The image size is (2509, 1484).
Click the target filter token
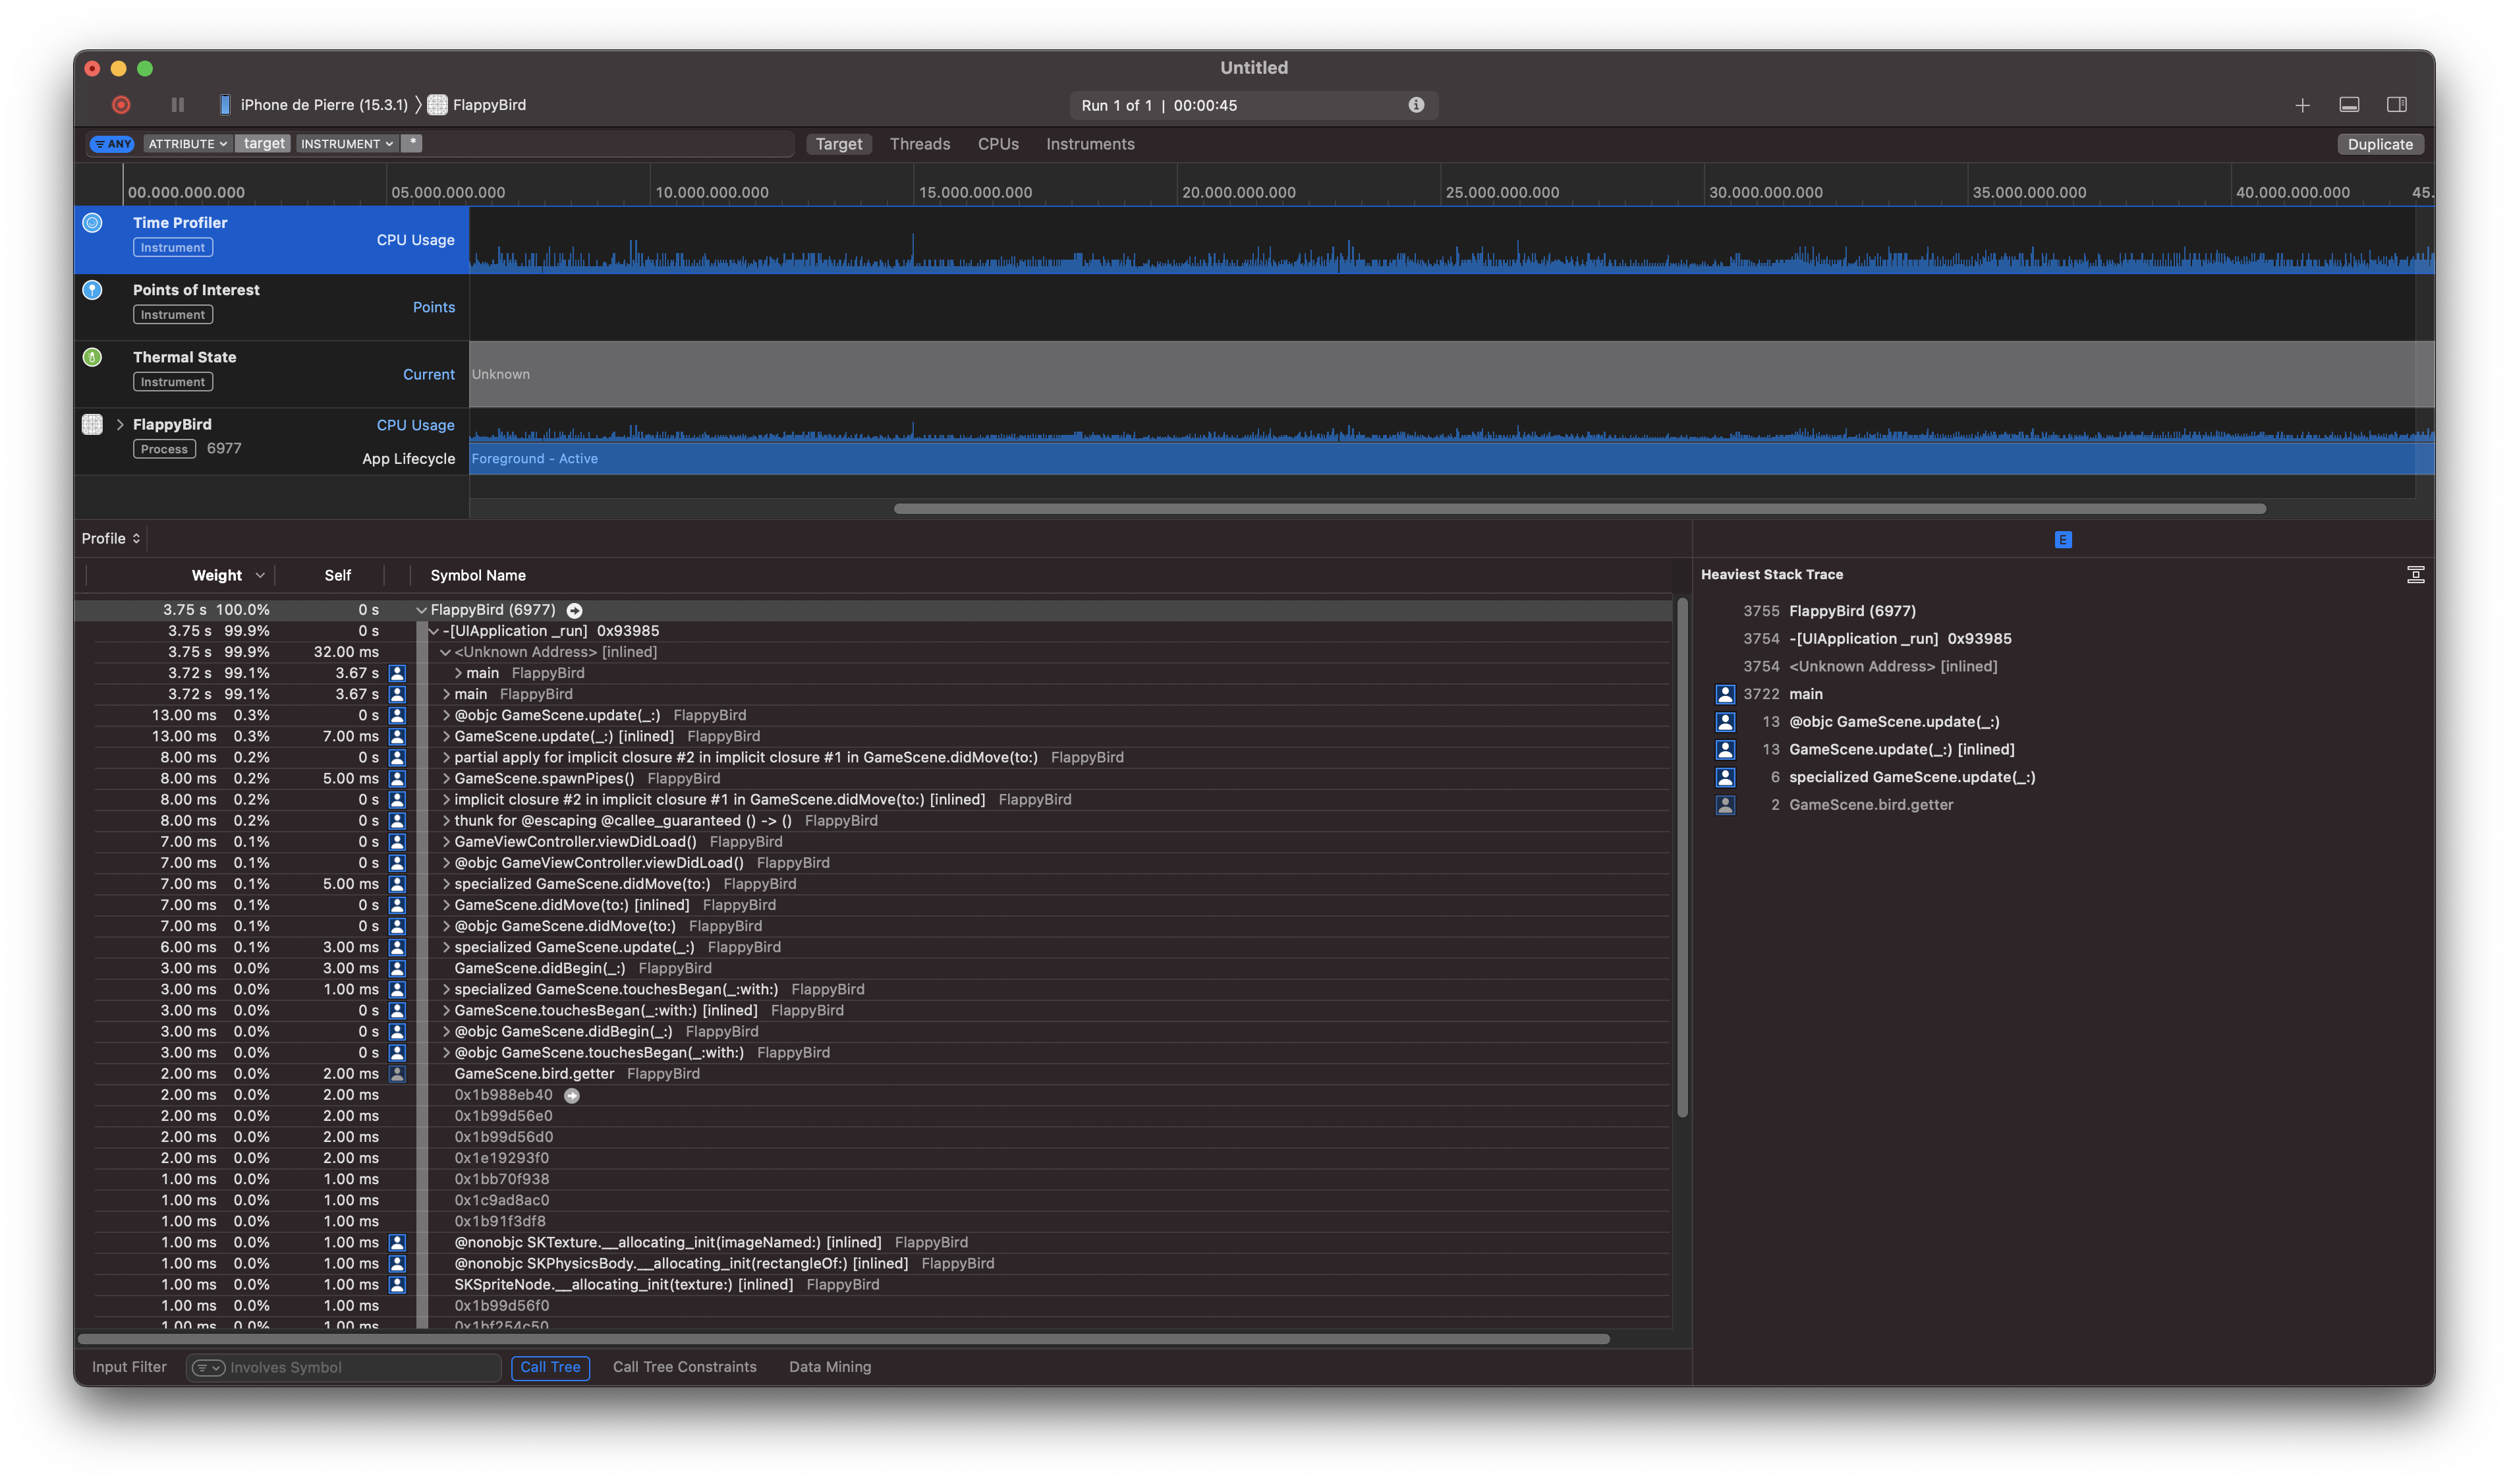point(264,144)
